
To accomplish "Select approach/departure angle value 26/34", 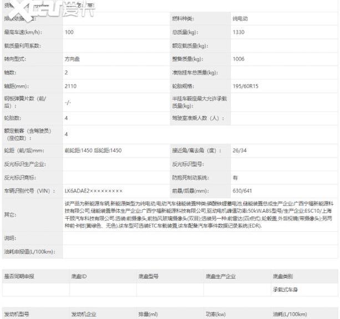I will tap(240, 150).
